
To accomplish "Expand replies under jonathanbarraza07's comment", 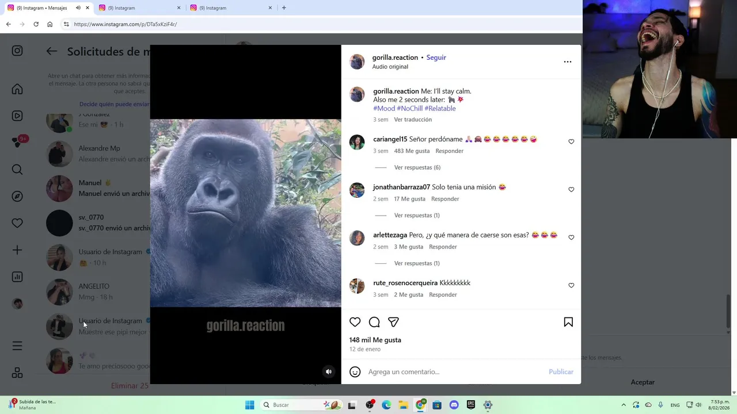I will point(417,215).
